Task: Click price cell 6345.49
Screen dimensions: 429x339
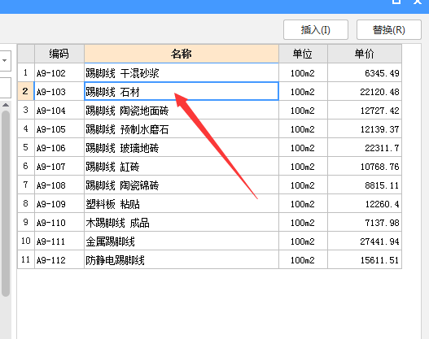Action: (365, 73)
